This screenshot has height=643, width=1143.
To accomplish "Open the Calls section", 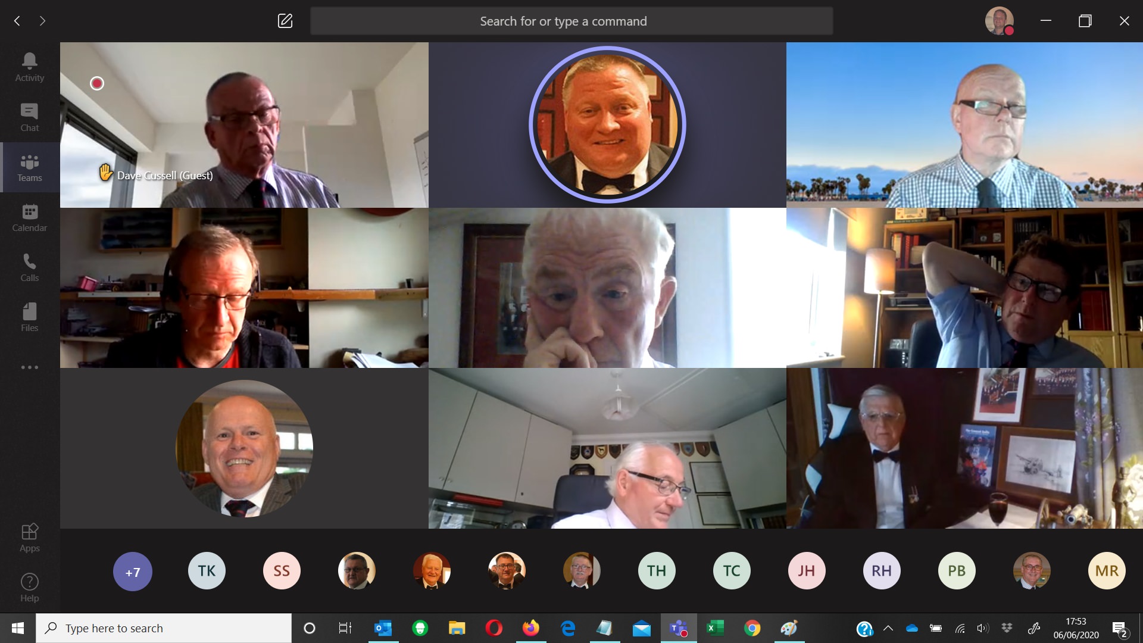I will click(29, 267).
